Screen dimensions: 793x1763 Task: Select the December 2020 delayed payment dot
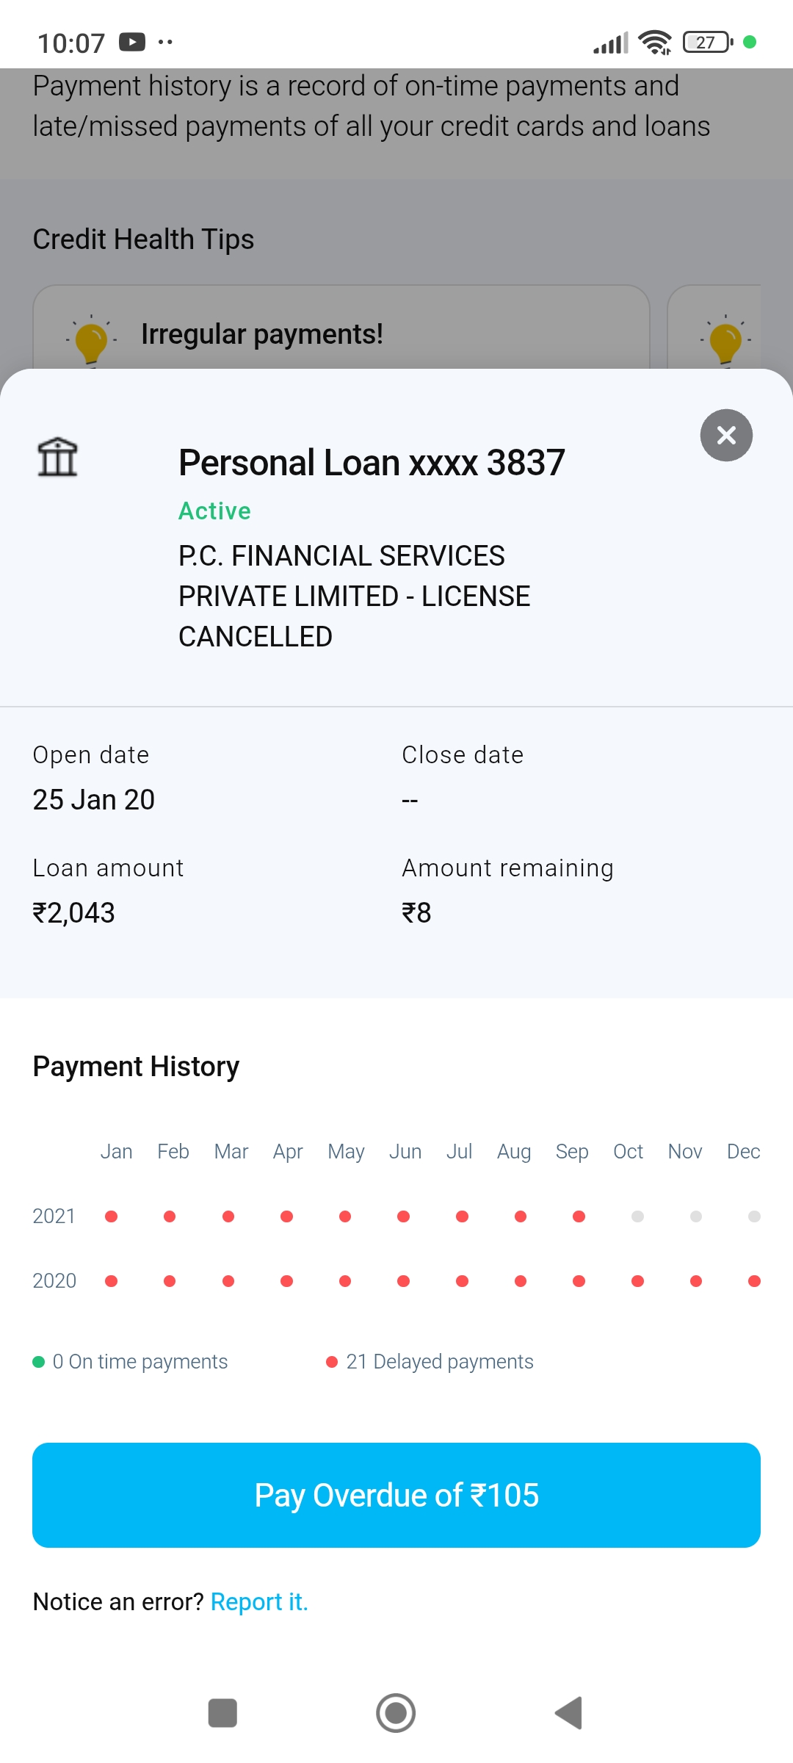pos(754,1281)
